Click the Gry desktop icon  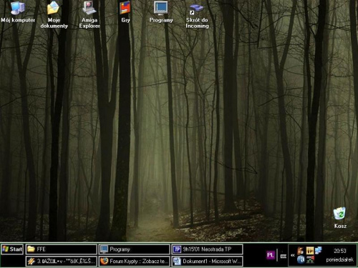click(x=125, y=12)
